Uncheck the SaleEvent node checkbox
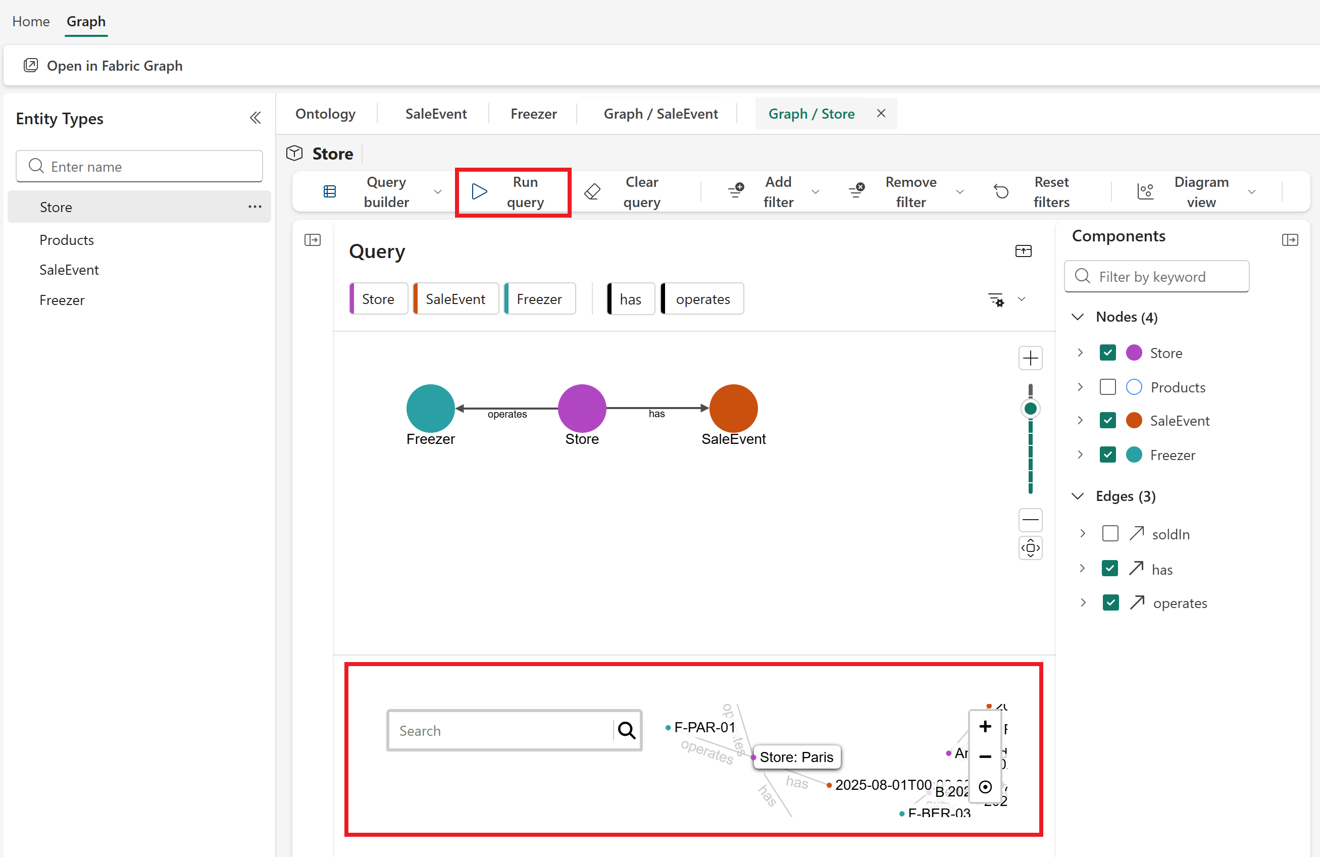Image resolution: width=1320 pixels, height=857 pixels. pos(1107,421)
